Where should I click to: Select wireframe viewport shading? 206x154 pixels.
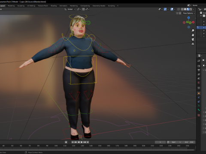[182, 9]
